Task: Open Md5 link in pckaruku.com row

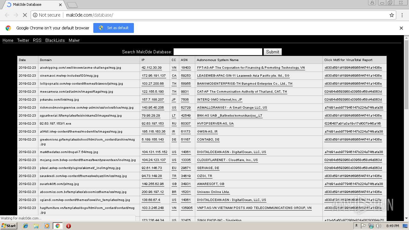Action: [353, 100]
